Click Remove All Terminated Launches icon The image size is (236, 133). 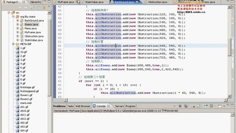pos(186,106)
